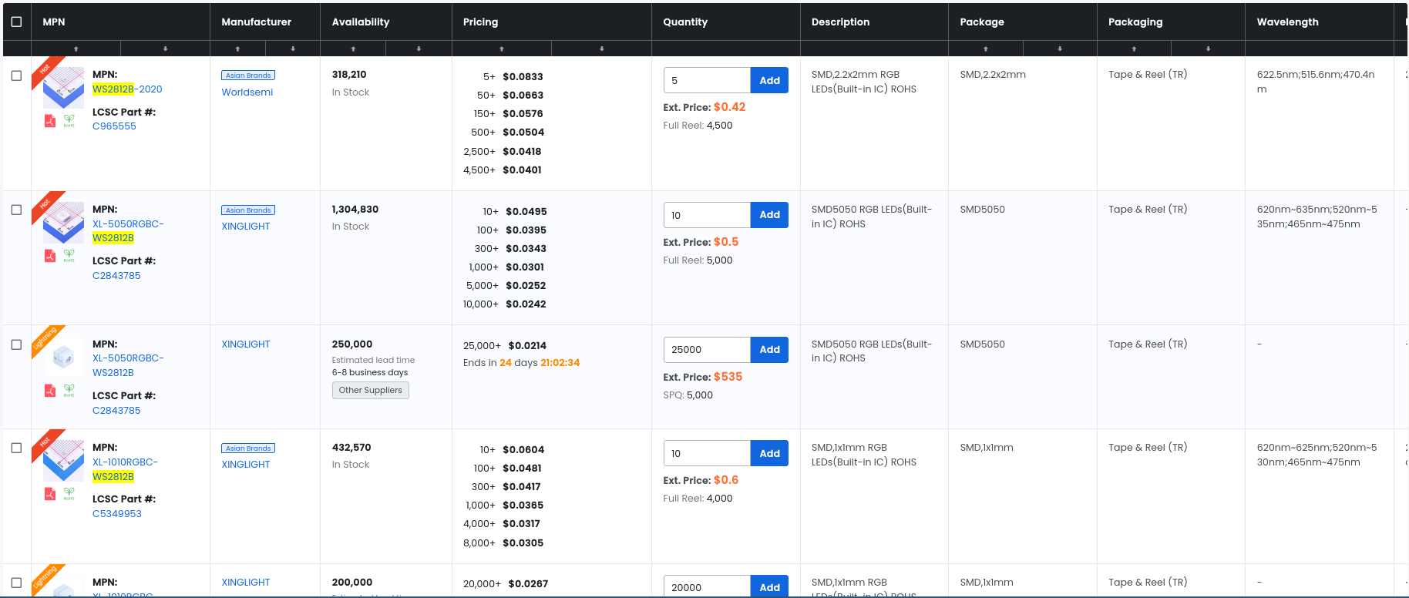
Task: Open the Worldsemi manufacturer link
Action: pos(247,92)
